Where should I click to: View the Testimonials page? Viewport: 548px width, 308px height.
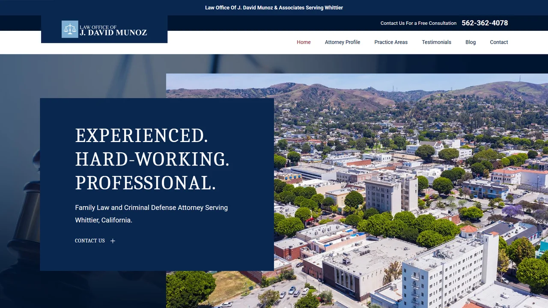(x=436, y=42)
